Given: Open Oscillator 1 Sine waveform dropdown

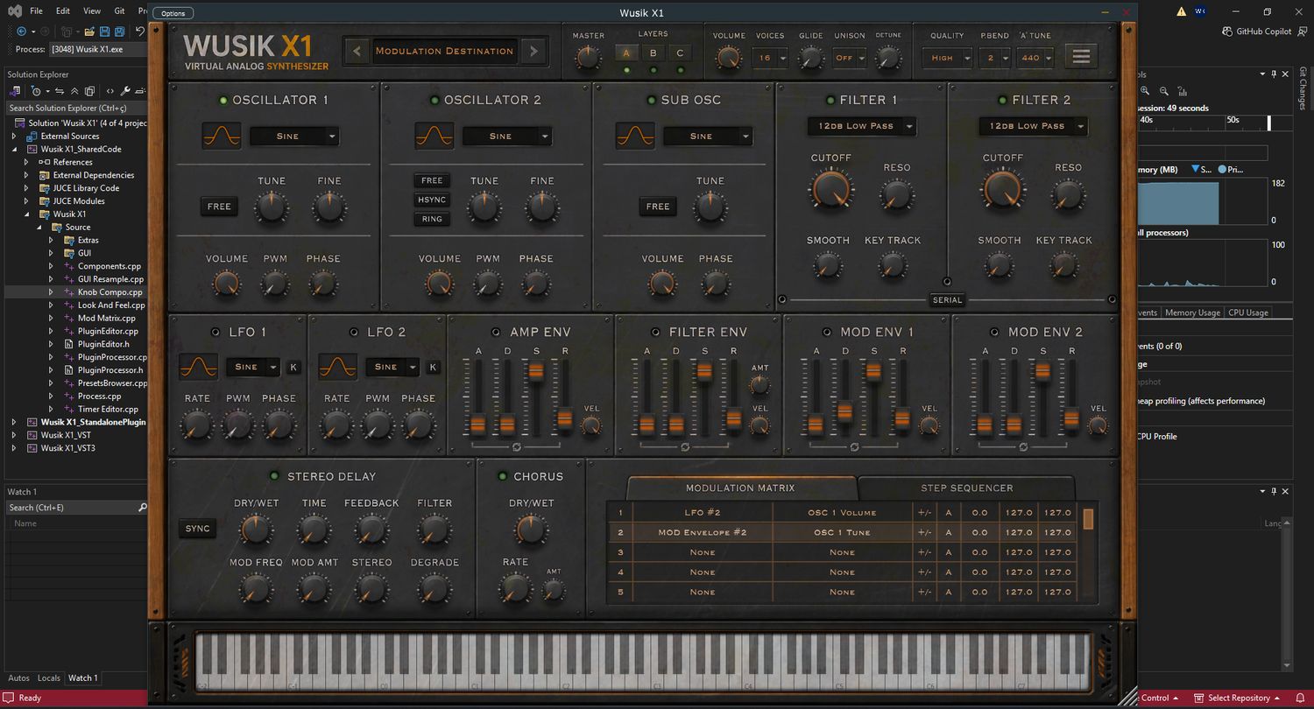Looking at the screenshot, I should point(294,136).
